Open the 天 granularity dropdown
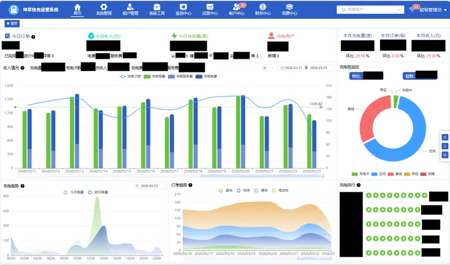The width and height of the screenshot is (450, 265). coord(269,68)
